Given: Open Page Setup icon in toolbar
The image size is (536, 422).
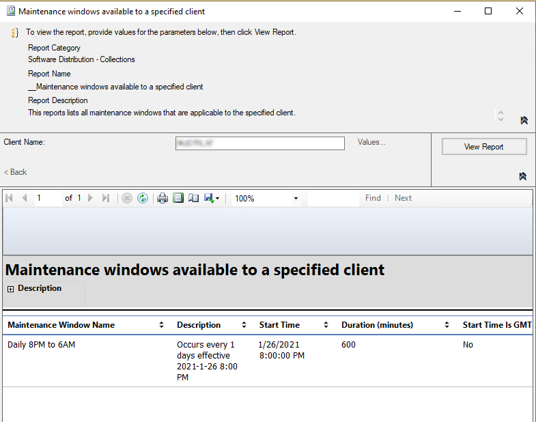Looking at the screenshot, I should tap(194, 198).
